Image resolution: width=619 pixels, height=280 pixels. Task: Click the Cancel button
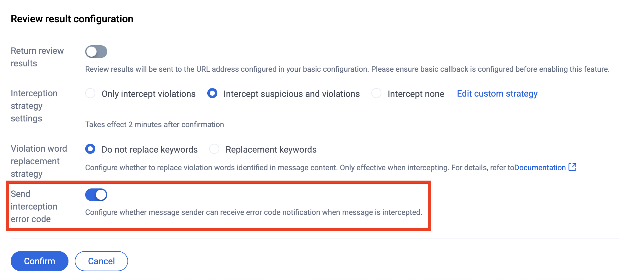[101, 261]
